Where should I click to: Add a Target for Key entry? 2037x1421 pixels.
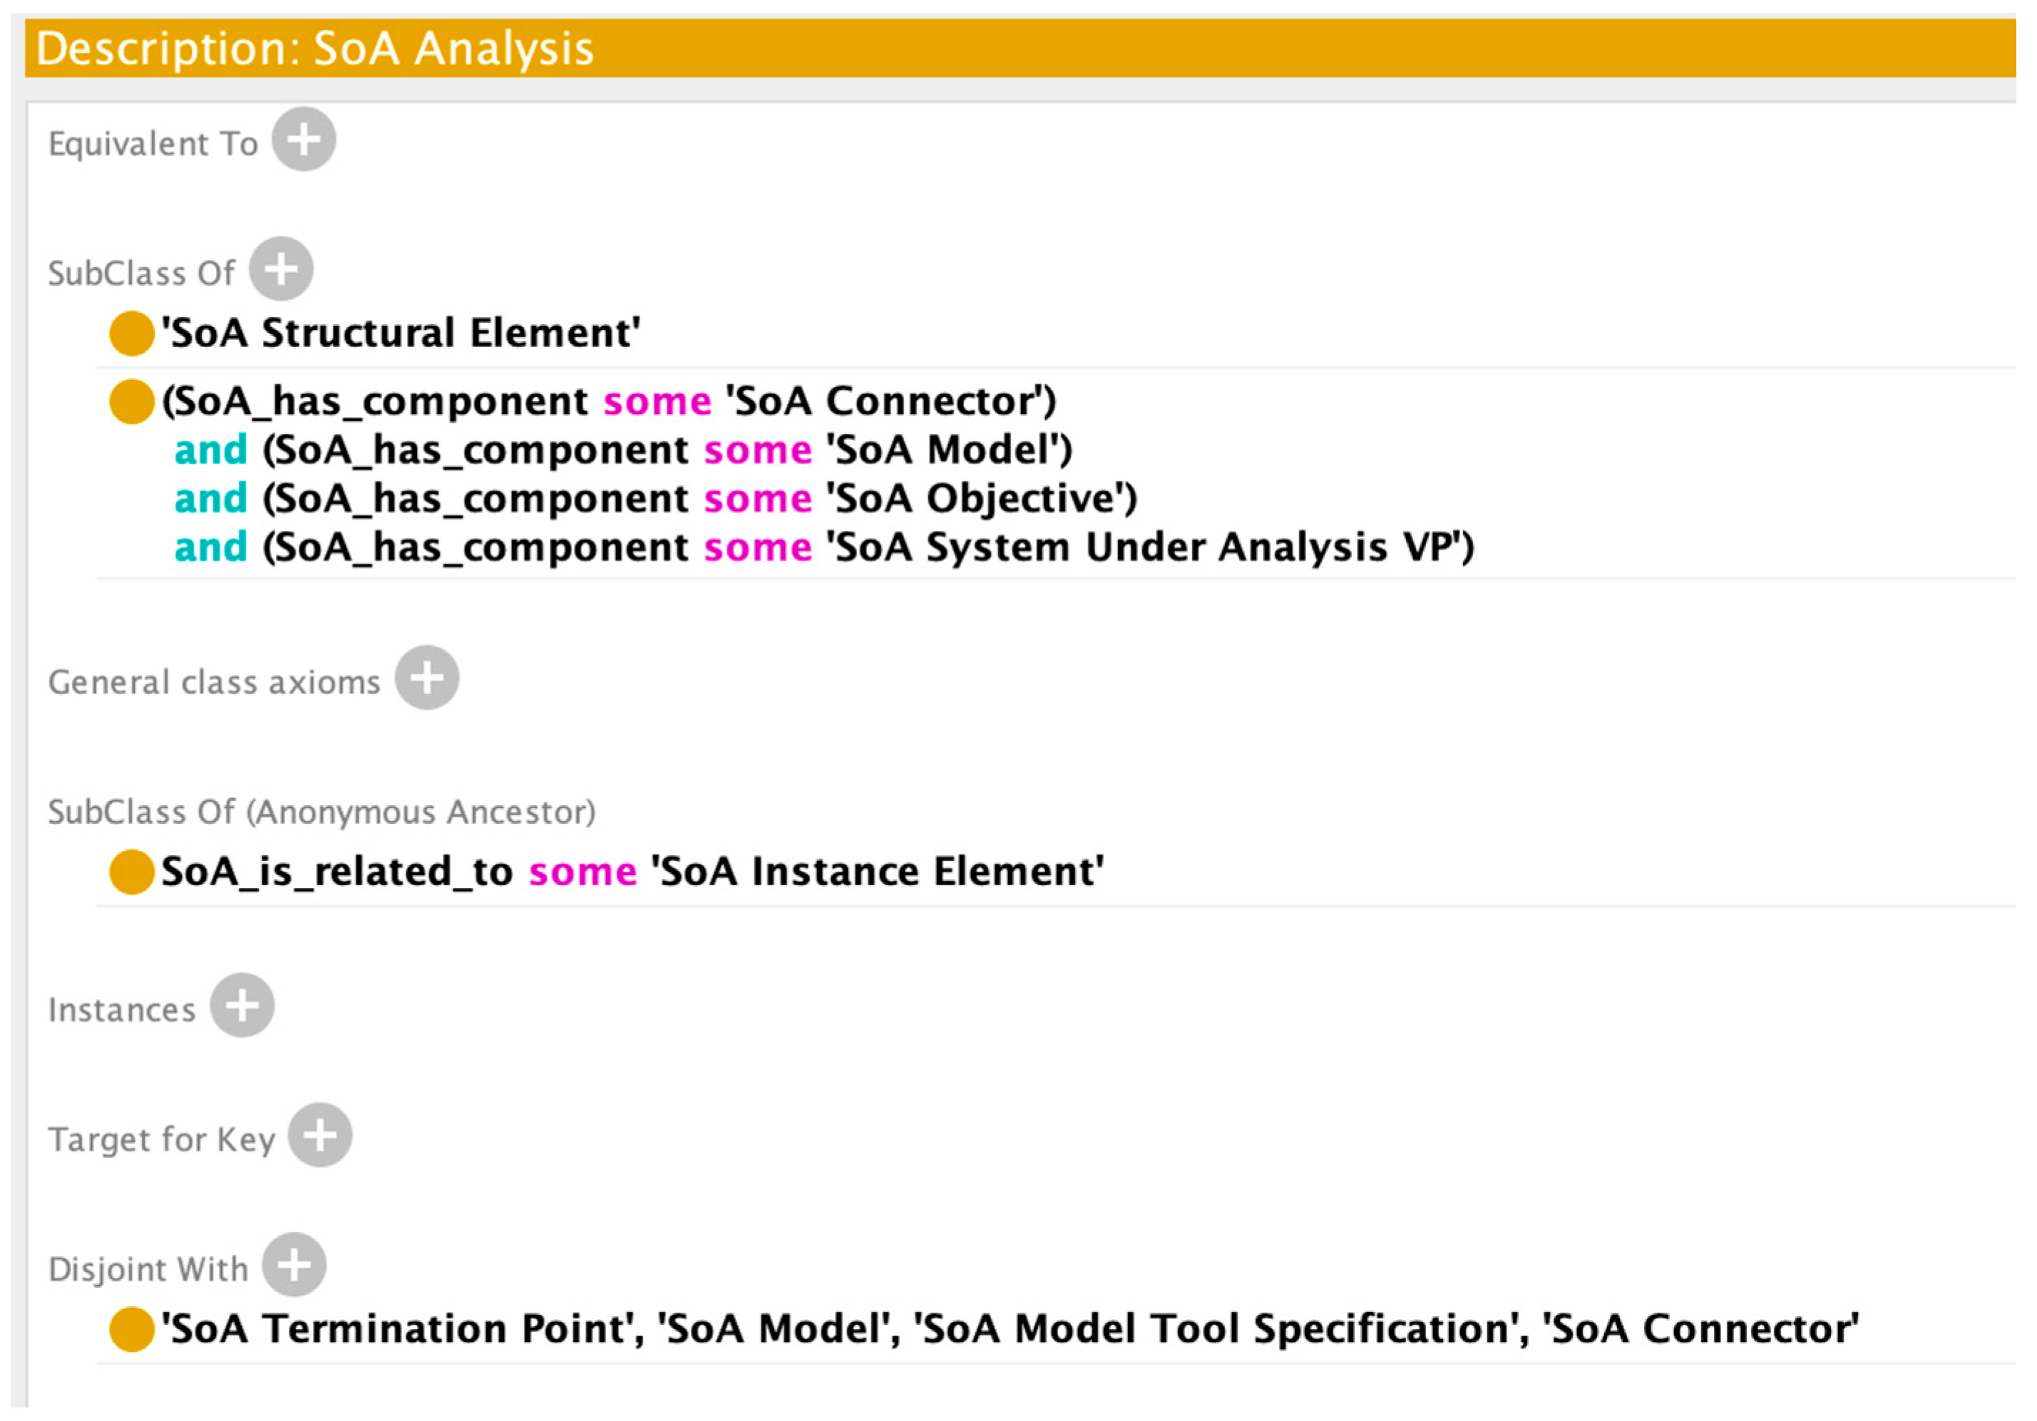click(x=320, y=1135)
